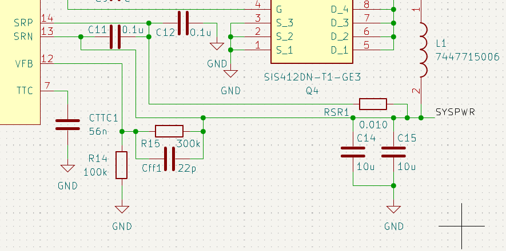Select the RSR1 sense resistor symbol

(x=373, y=104)
